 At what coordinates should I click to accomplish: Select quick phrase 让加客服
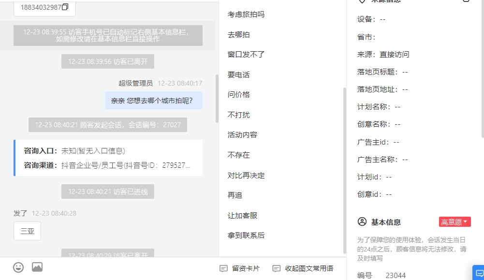[x=242, y=216]
